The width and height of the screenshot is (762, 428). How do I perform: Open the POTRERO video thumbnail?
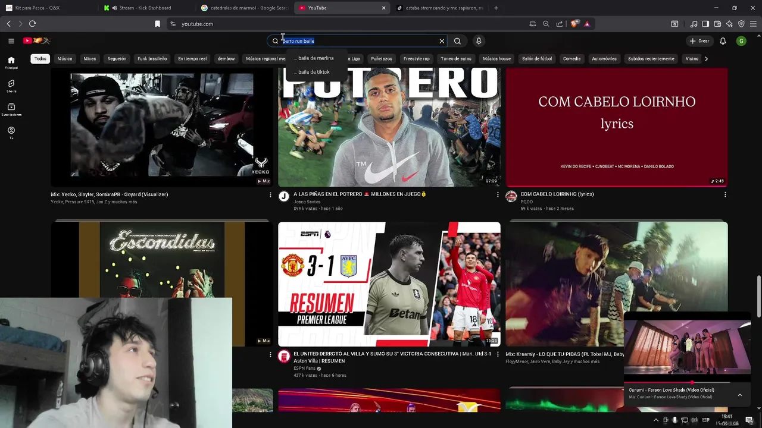point(389,127)
